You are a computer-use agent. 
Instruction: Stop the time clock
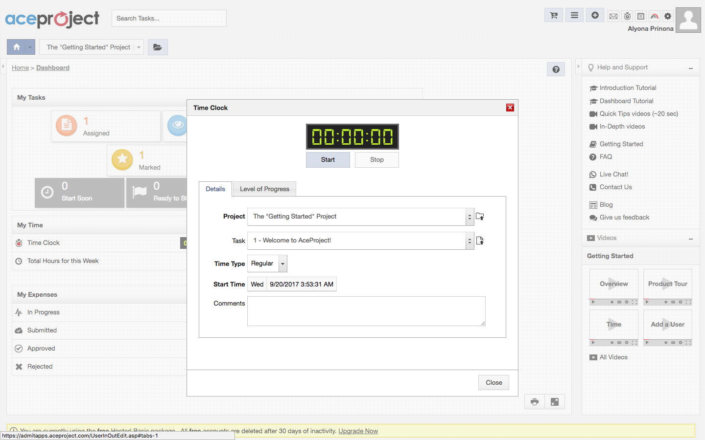pos(377,160)
